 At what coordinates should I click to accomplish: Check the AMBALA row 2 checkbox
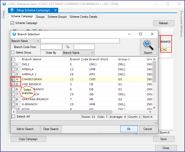tap(14, 69)
